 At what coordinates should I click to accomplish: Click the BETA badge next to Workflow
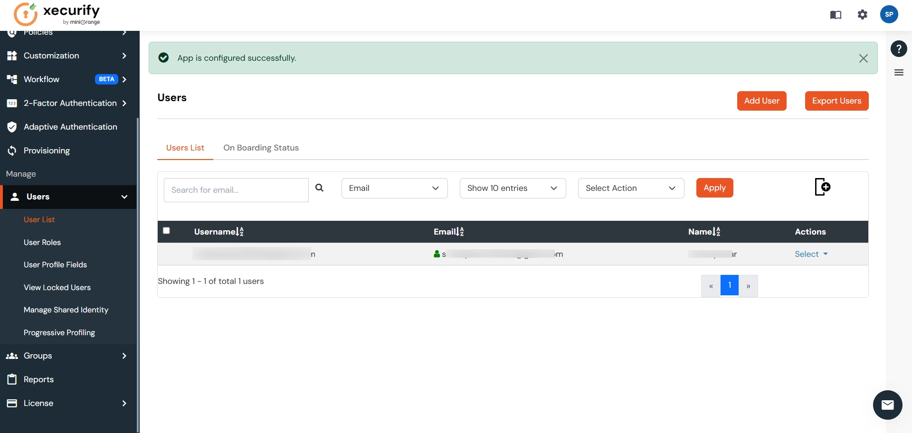(x=106, y=79)
